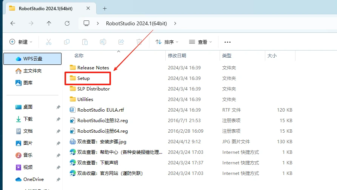
Task: Close the RobotStudio 2024.1(64bit) tab
Action: click(x=88, y=8)
